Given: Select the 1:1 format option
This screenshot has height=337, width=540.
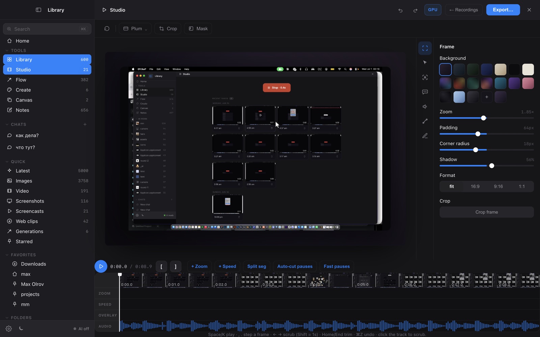Looking at the screenshot, I should (x=522, y=186).
